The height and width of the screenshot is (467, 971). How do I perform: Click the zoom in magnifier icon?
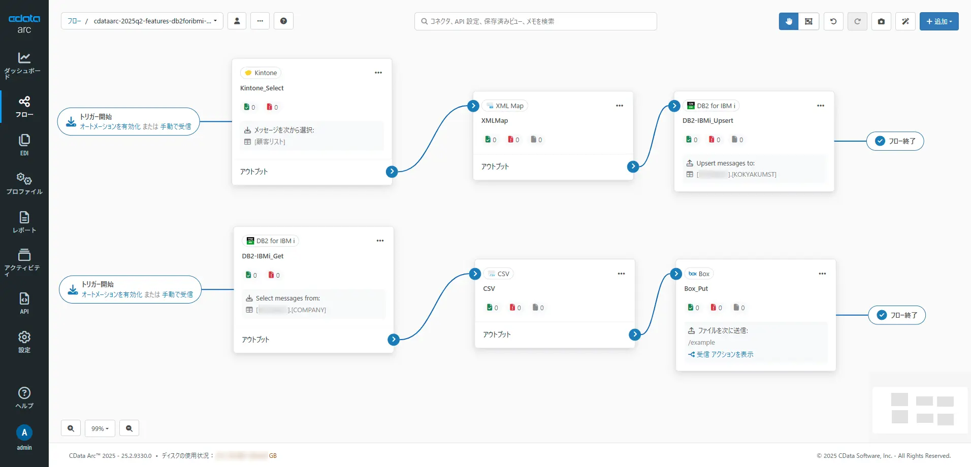[x=71, y=428]
